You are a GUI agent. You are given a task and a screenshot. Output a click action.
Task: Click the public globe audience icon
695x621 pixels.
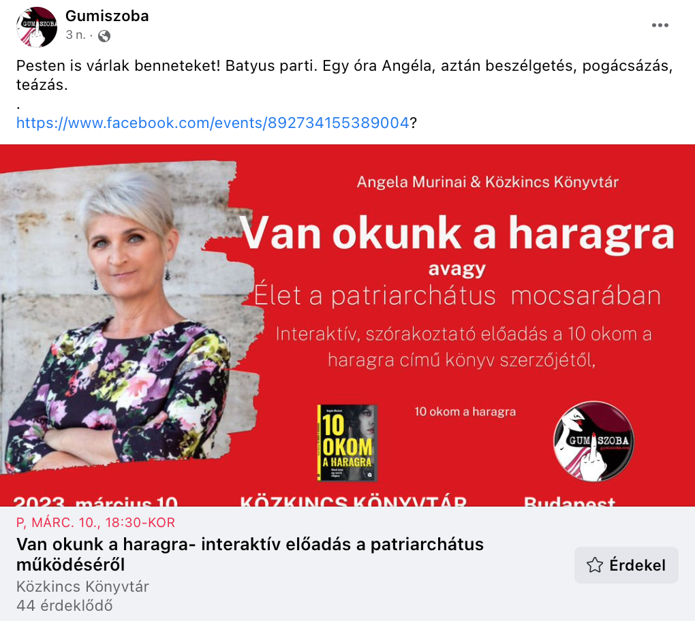coord(104,36)
